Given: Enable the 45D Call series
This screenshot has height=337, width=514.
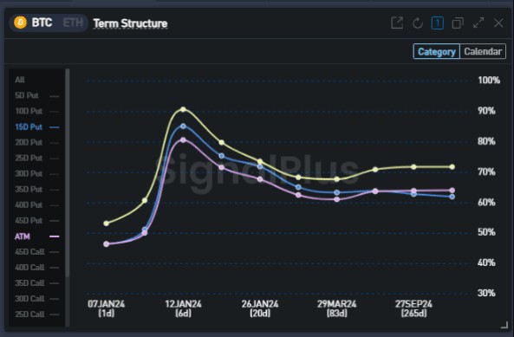Looking at the screenshot, I should pos(36,251).
